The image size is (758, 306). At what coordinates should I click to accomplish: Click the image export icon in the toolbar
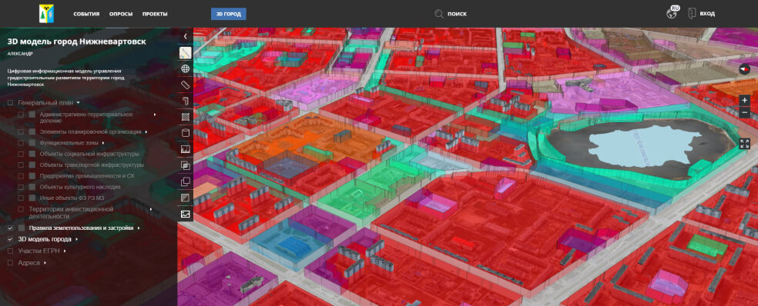coord(185,214)
